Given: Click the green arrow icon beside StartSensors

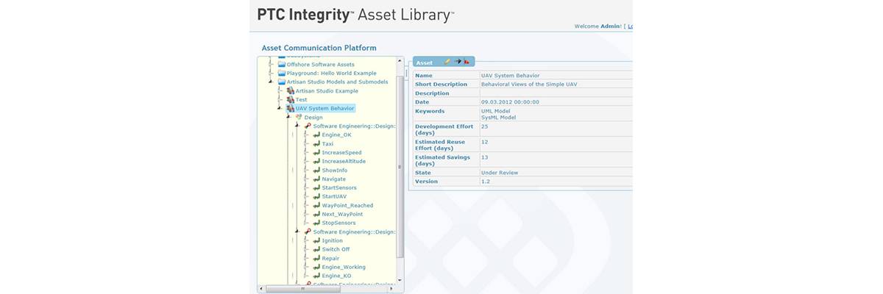Looking at the screenshot, I should pyautogui.click(x=316, y=188).
